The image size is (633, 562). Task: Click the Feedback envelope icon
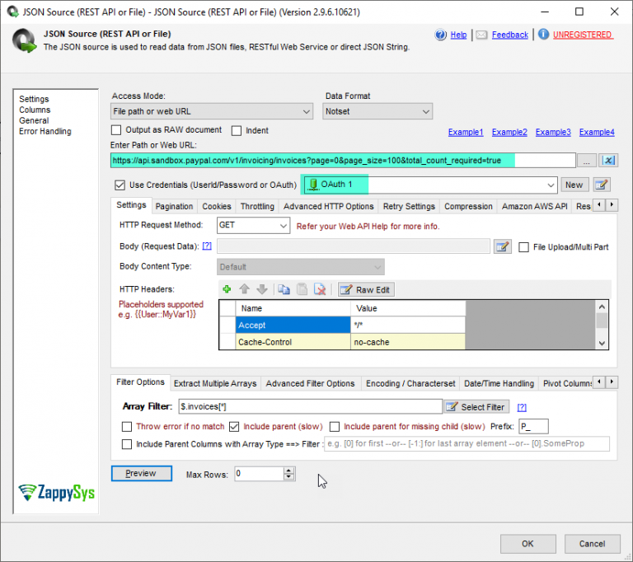click(481, 35)
